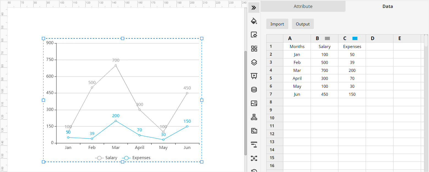Select the Salary legend entry
Viewport: 429px width, 172px height.
(x=112, y=157)
